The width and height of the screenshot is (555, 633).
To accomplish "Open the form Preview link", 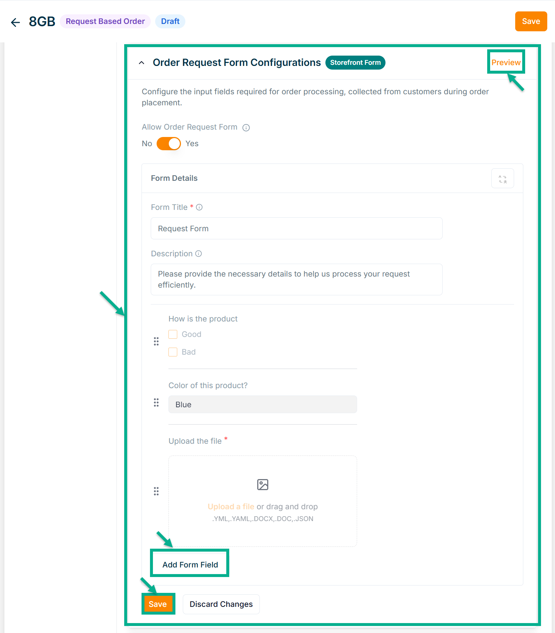I will pyautogui.click(x=506, y=63).
